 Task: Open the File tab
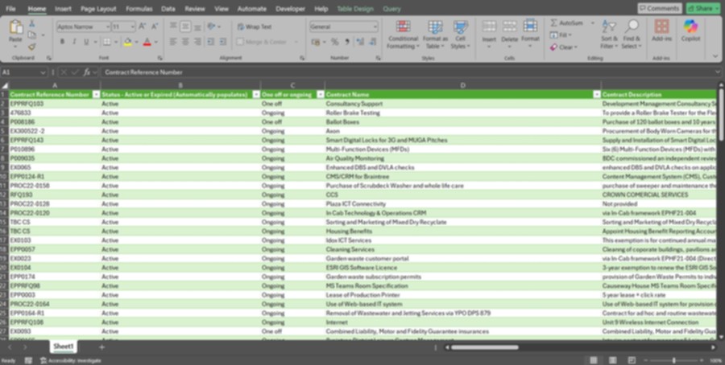coord(10,9)
